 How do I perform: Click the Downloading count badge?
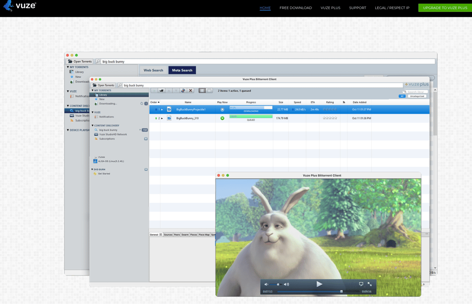tap(146, 104)
